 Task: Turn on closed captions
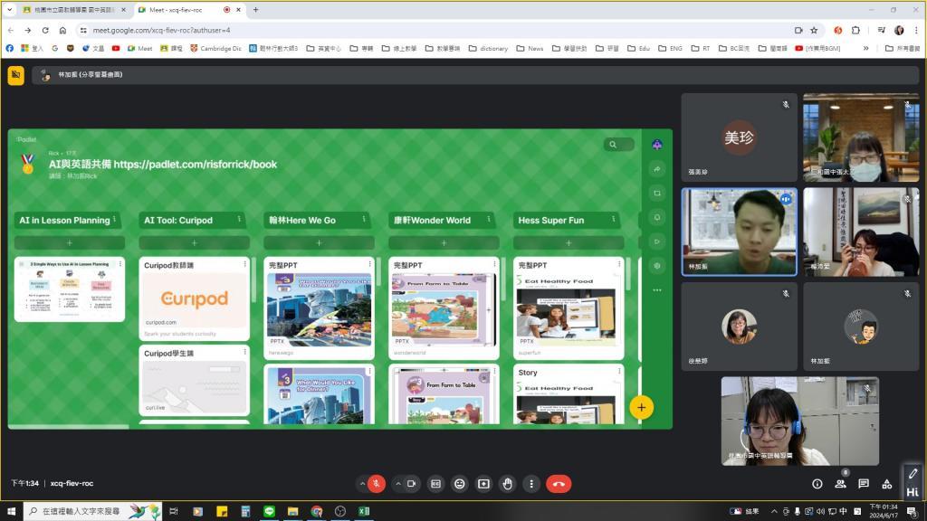435,484
